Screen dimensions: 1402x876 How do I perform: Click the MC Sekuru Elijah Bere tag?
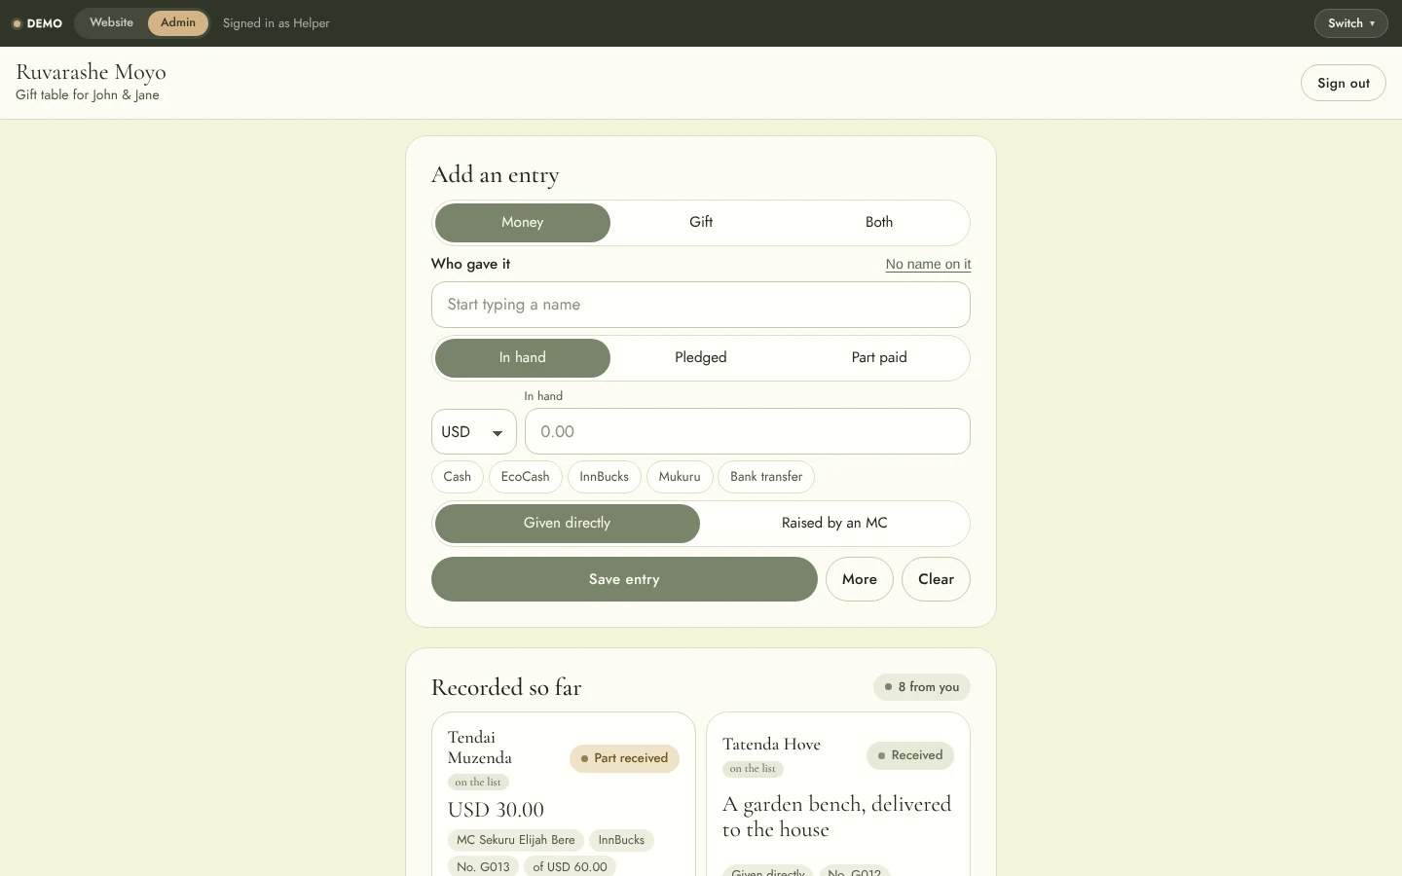coord(516,840)
